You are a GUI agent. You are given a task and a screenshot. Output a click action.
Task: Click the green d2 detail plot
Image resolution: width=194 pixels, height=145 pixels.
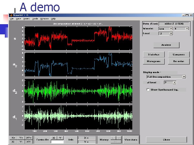point(78,91)
